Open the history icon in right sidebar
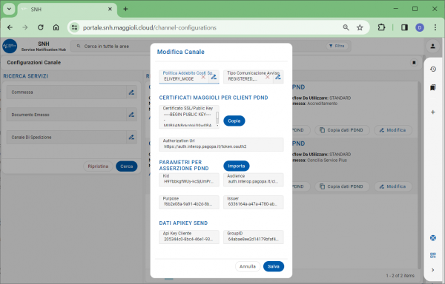 [x=433, y=69]
